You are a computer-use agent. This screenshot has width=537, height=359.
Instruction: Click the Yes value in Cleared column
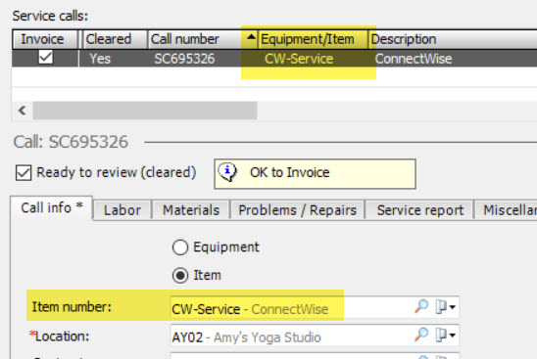tap(100, 59)
